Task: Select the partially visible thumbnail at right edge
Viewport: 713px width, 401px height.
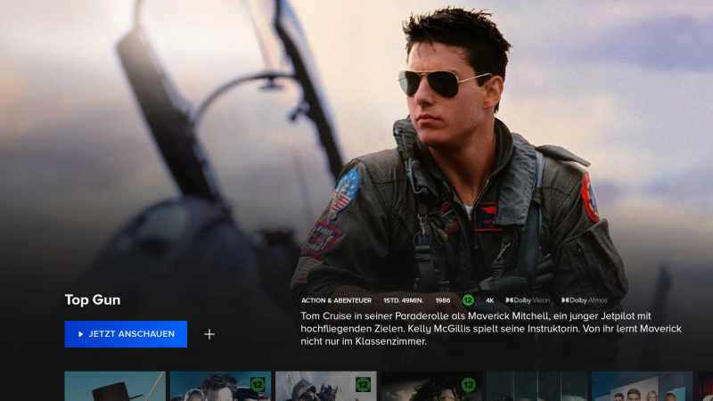Action: [x=706, y=387]
